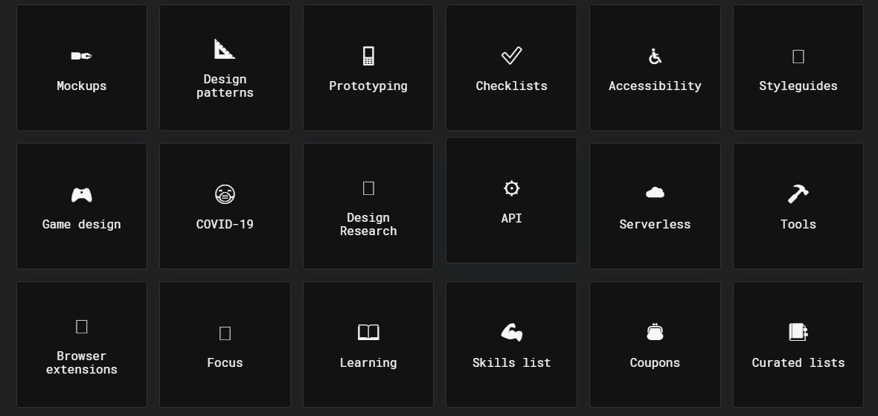
Task: Click the purse icon above Coupons
Action: click(655, 332)
